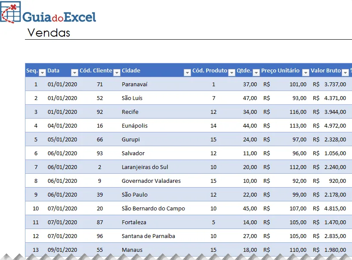This screenshot has width=352, height=260.
Task: Select product code 14 cell
Action: [213, 125]
